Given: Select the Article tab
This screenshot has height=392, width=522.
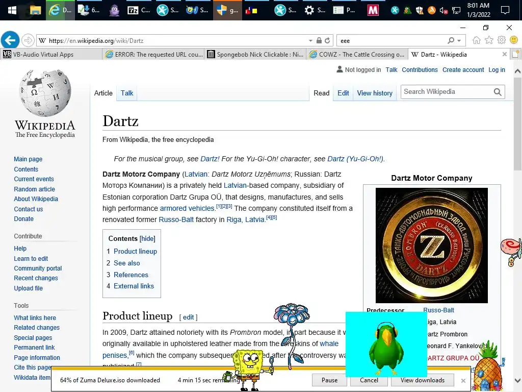Looking at the screenshot, I should click(x=103, y=93).
